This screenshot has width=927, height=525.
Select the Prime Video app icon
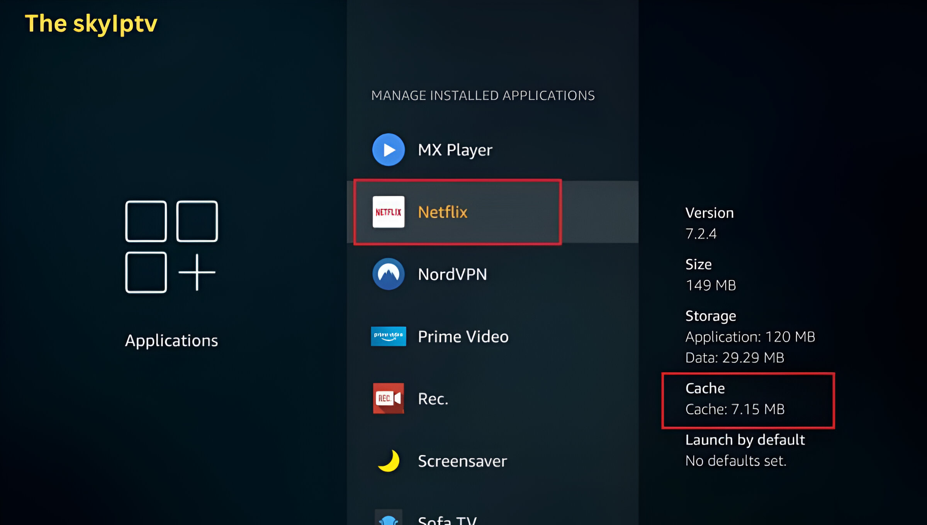point(388,336)
